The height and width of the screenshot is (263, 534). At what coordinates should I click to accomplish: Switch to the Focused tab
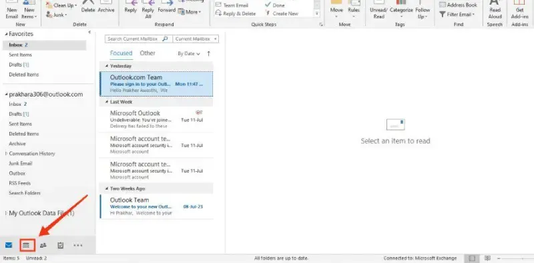pos(121,53)
